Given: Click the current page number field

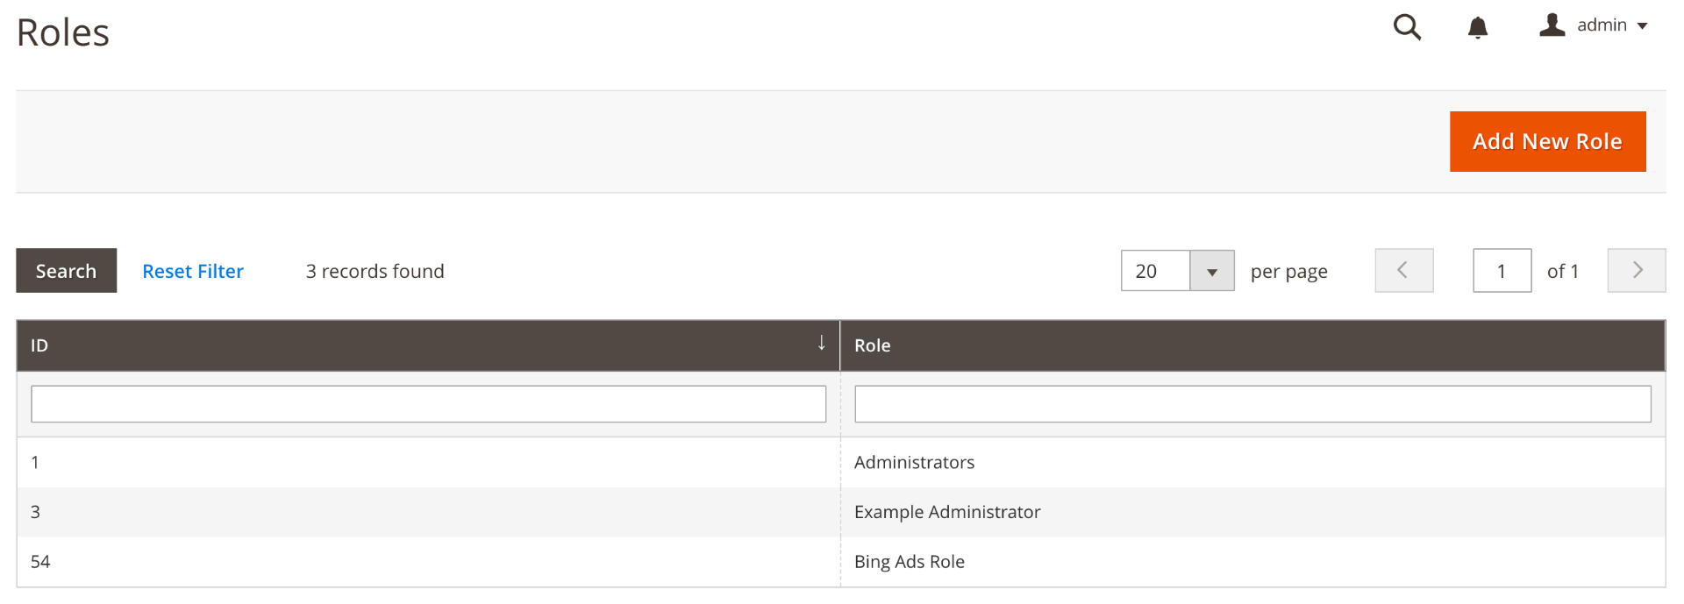Looking at the screenshot, I should pyautogui.click(x=1502, y=271).
